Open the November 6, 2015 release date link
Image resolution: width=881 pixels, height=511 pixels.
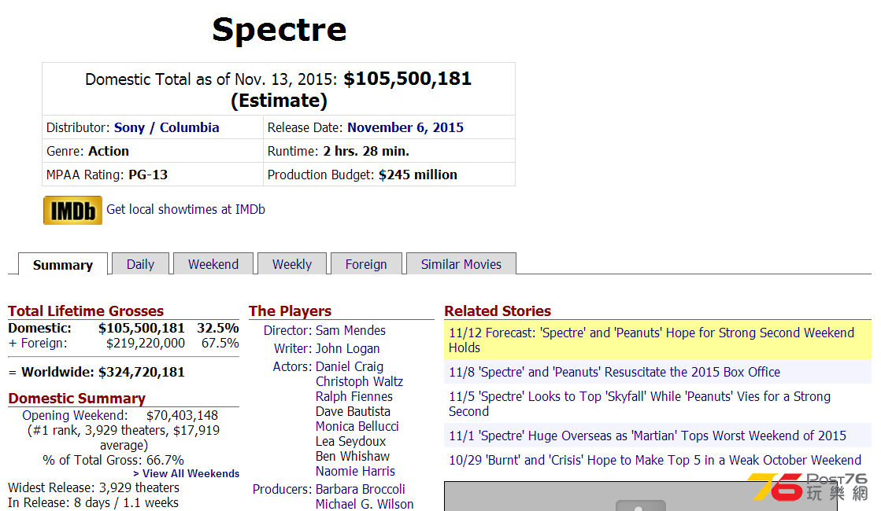(405, 127)
